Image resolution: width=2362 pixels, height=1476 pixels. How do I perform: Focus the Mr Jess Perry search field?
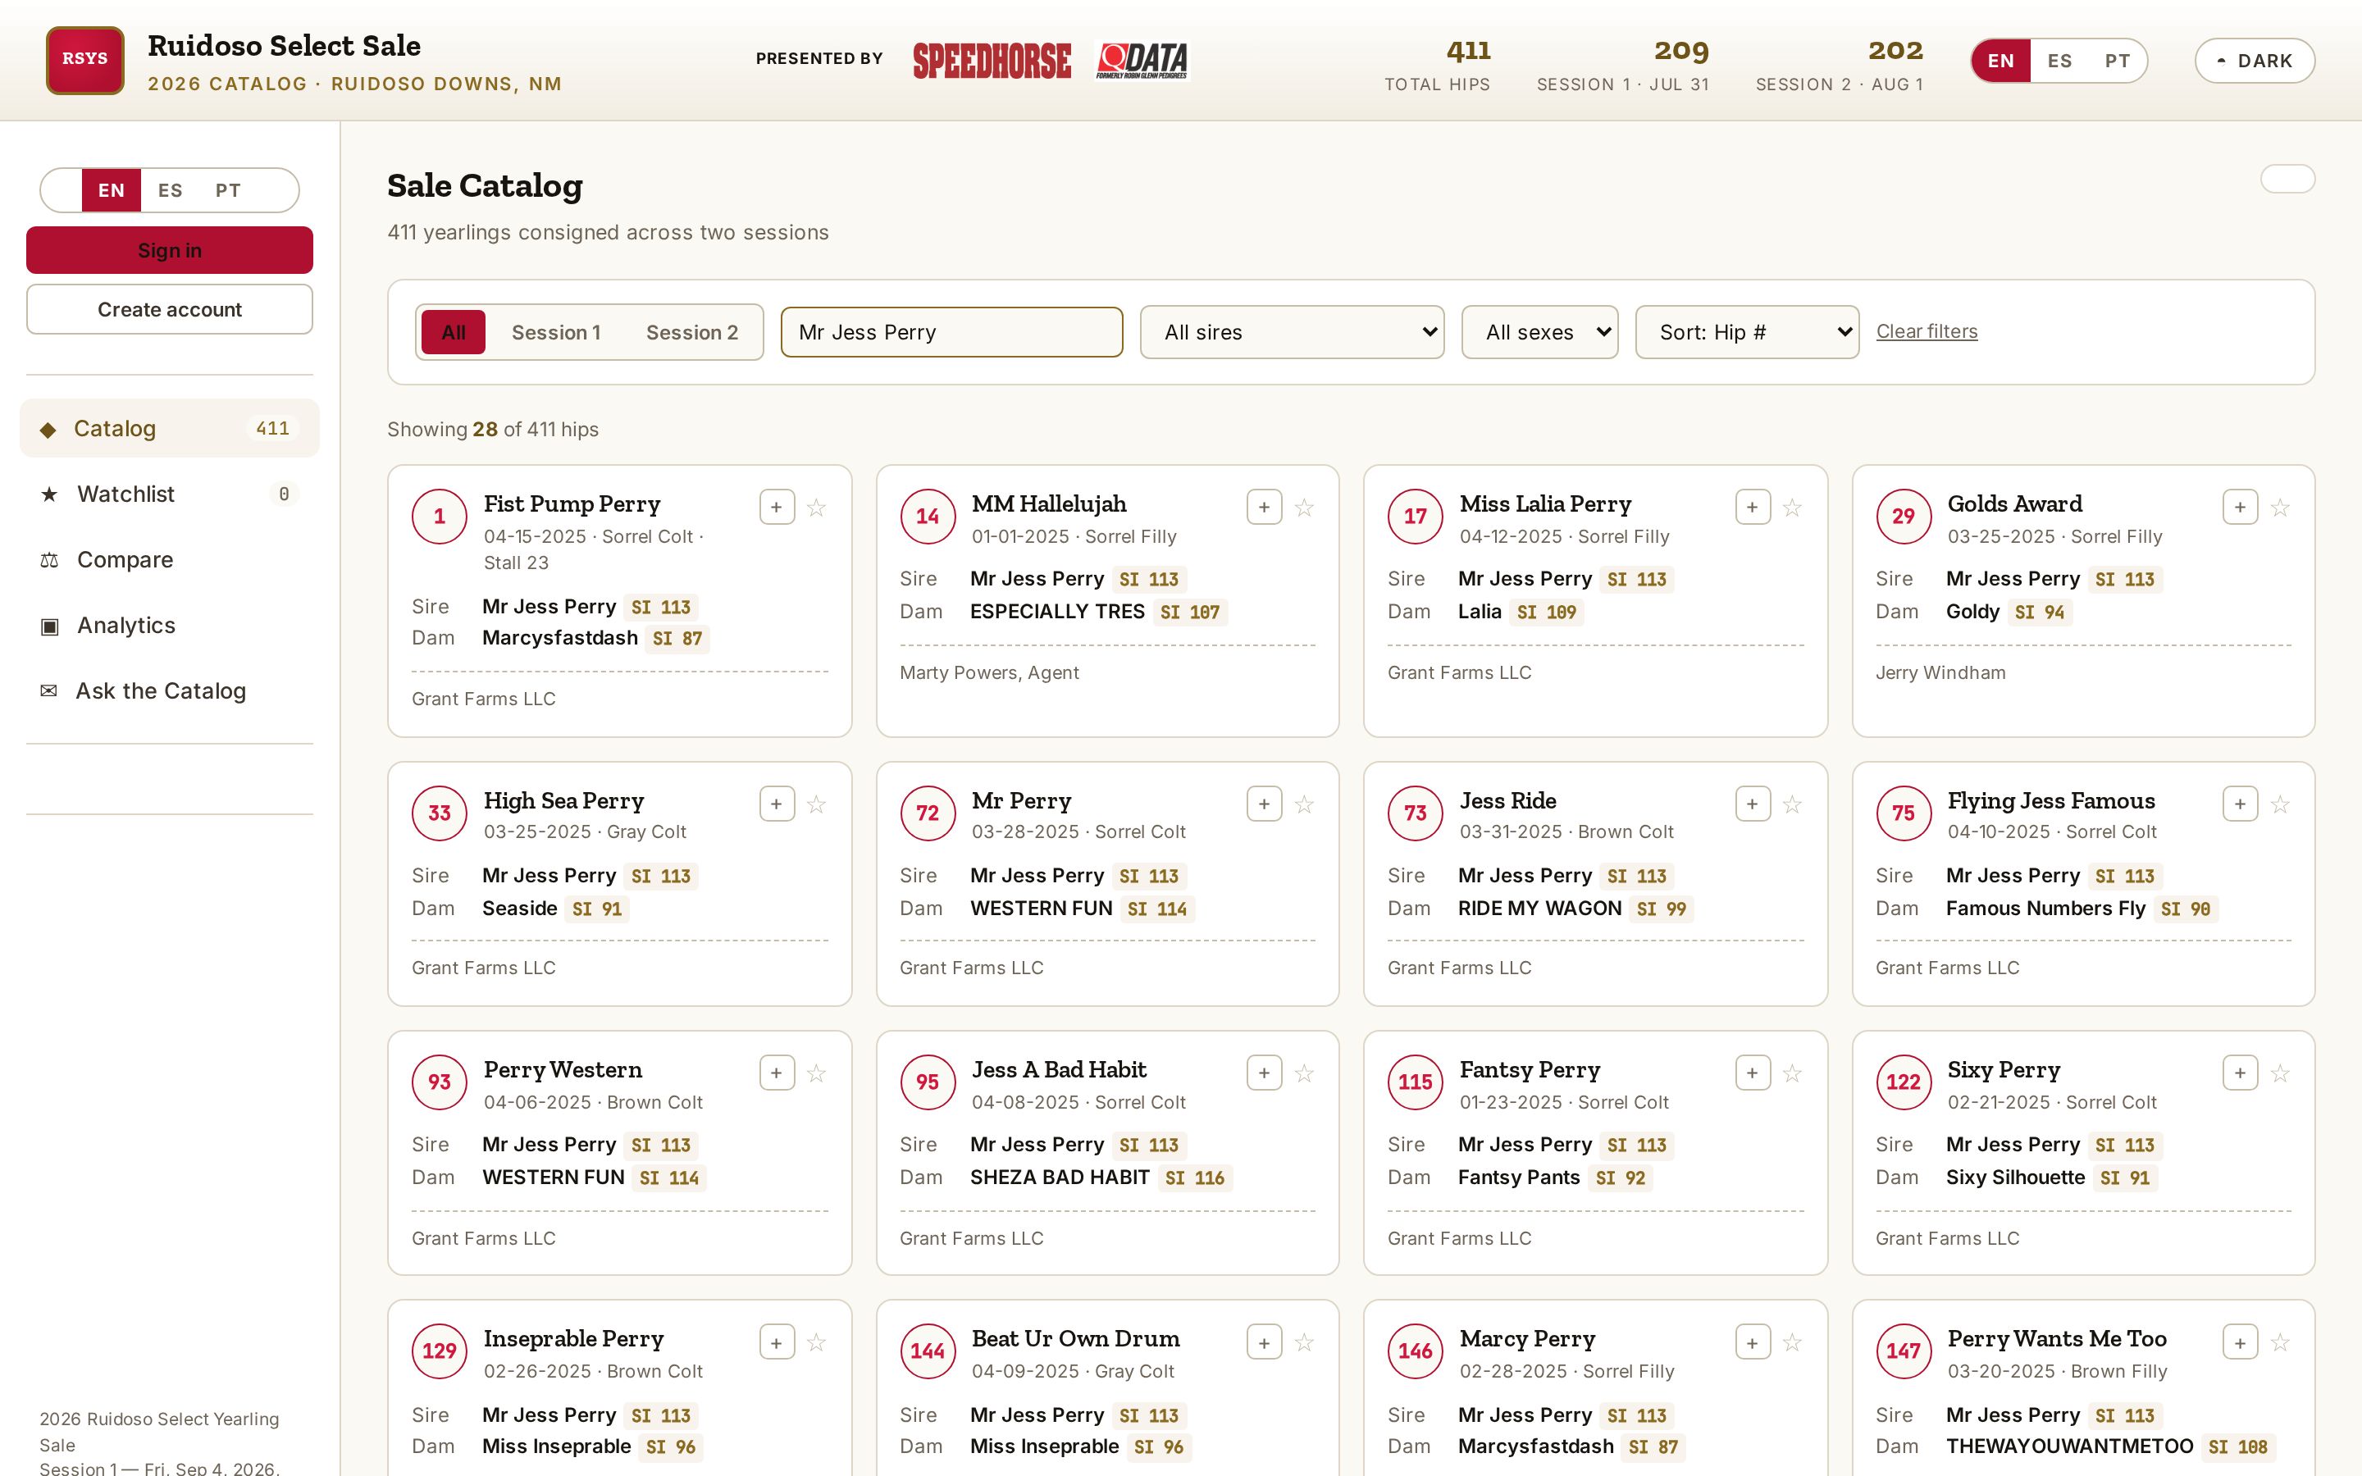[951, 332]
